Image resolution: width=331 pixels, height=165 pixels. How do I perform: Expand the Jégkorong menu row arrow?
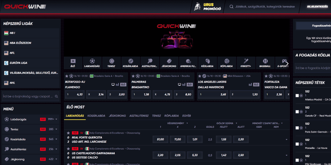click(56, 159)
